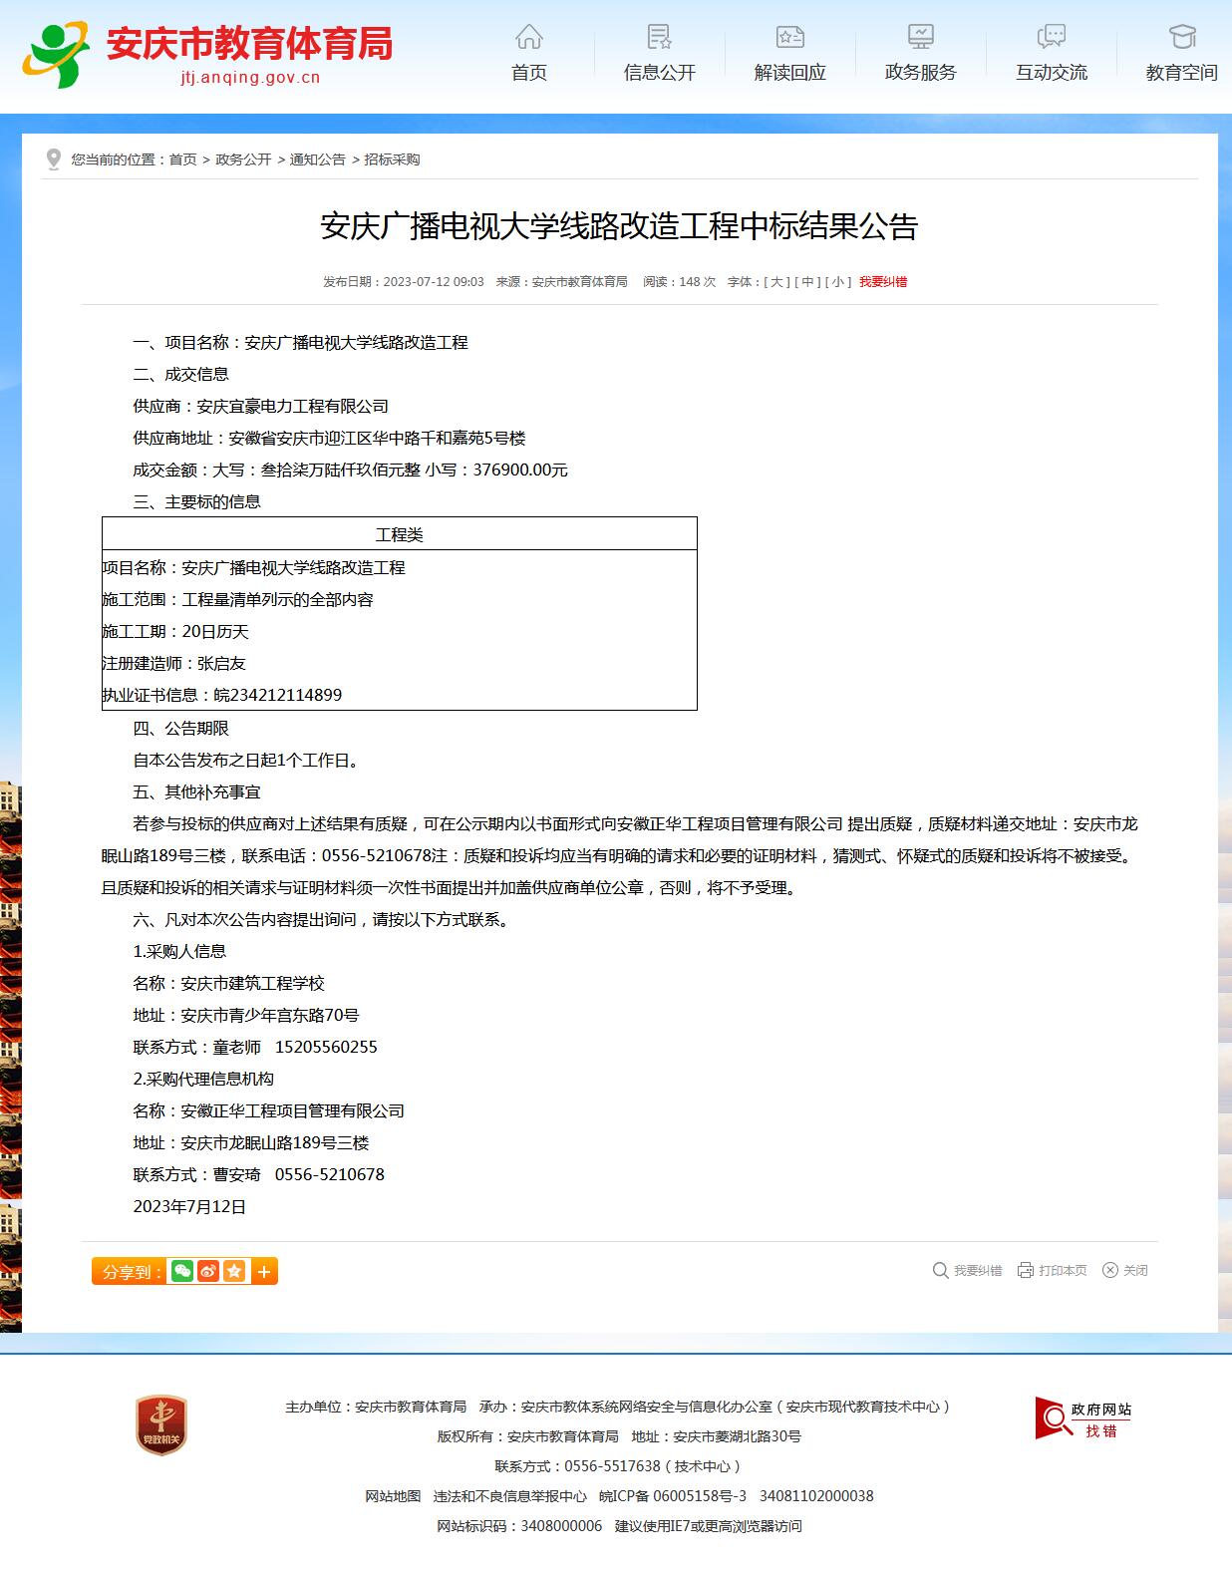1232x1573 pixels.
Task: Set font size to large 大
Action: (x=776, y=282)
